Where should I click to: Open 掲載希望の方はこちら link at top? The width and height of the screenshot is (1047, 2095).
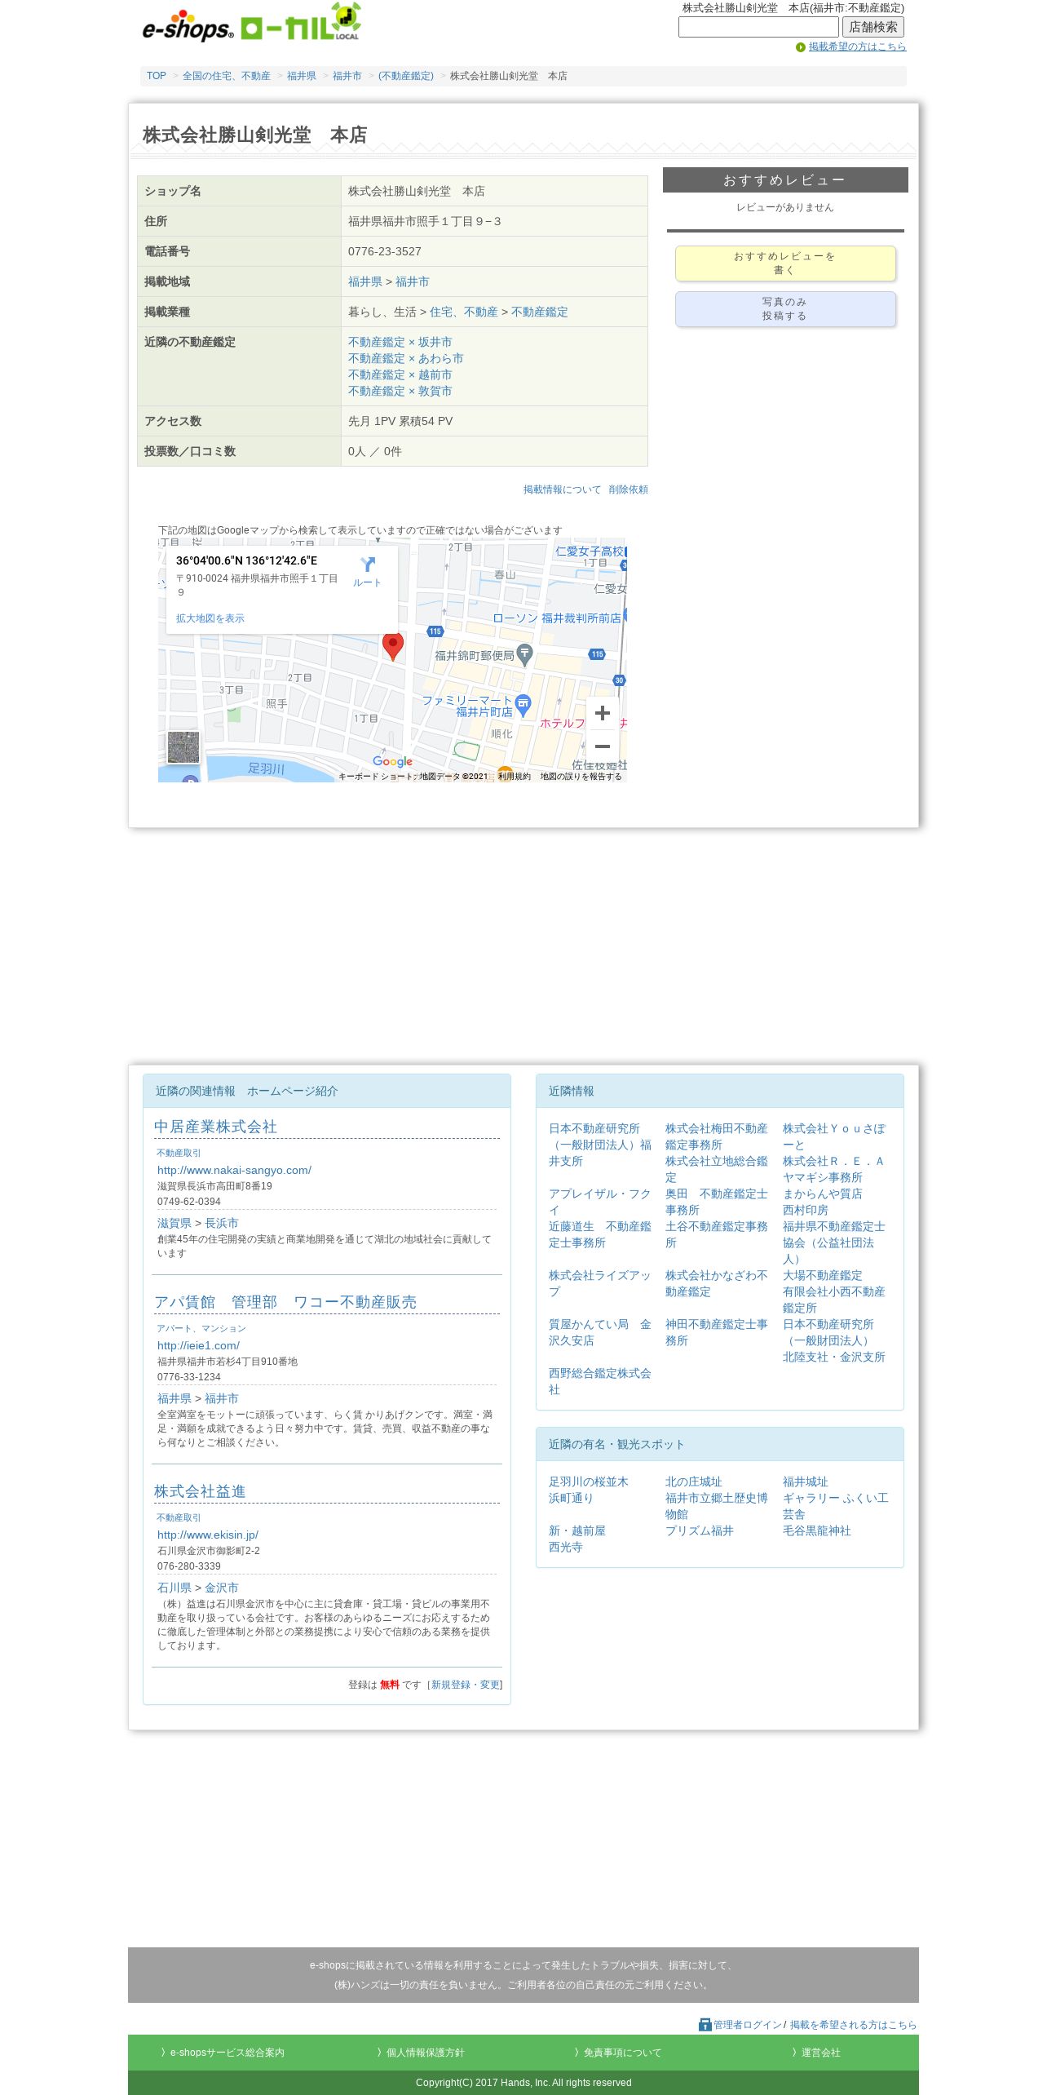pyautogui.click(x=857, y=47)
